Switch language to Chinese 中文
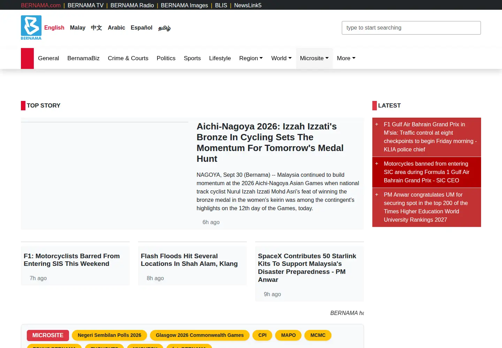This screenshot has width=502, height=348. pyautogui.click(x=97, y=27)
